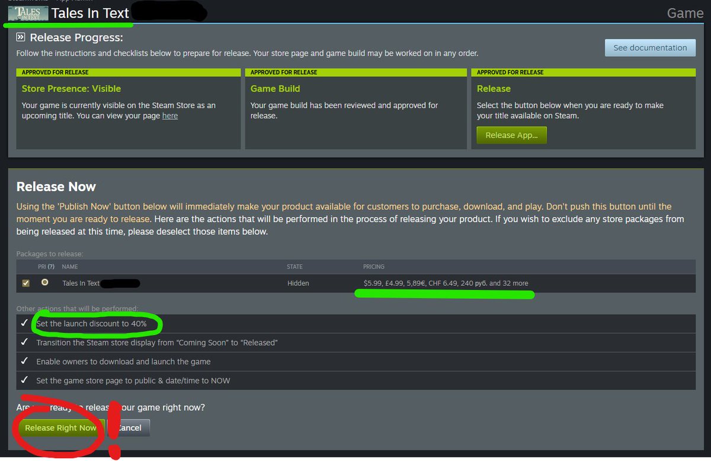Click the Game label at top right

[x=685, y=13]
